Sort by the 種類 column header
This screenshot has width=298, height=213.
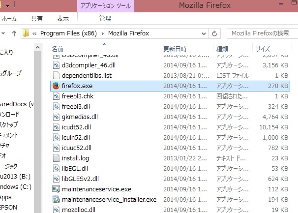click(x=222, y=49)
